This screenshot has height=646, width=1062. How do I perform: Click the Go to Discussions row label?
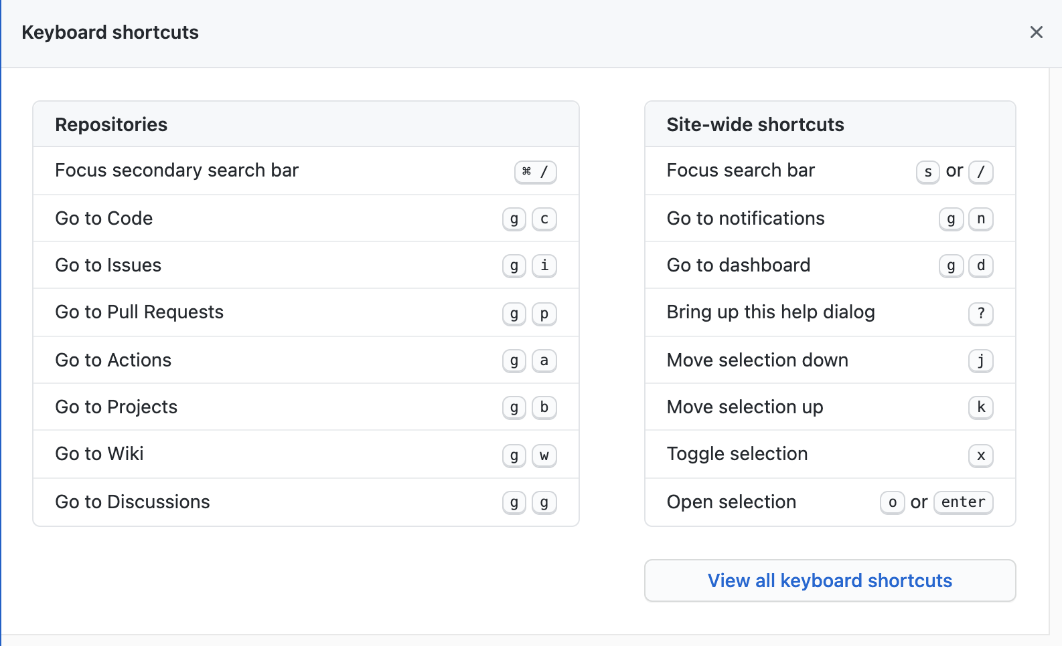(133, 502)
